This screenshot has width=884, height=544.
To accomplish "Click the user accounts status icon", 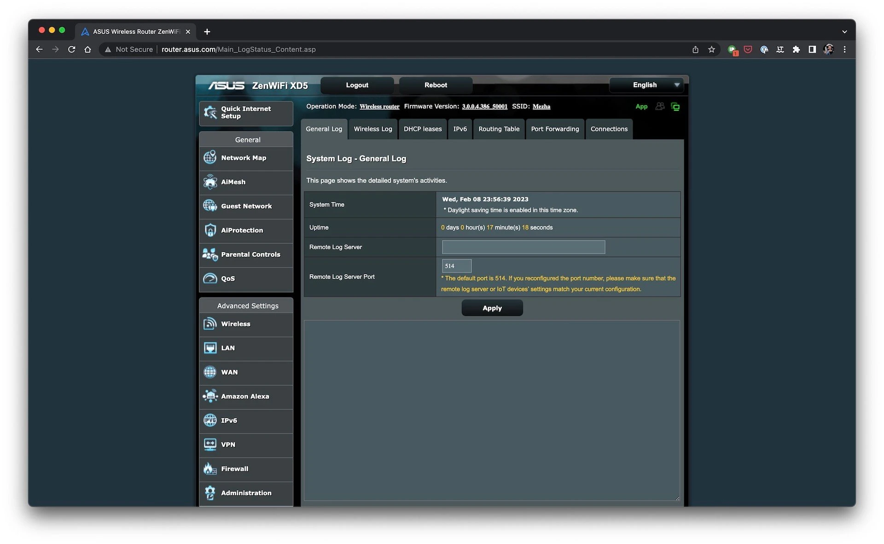I will click(x=660, y=107).
